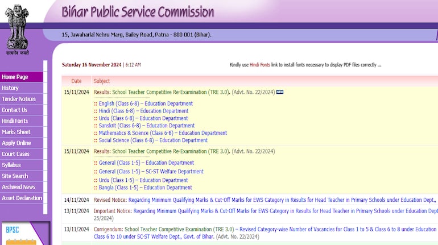Open Bangla (Class 1-5) result link
Screen dimensions: 438x245
click(145, 188)
